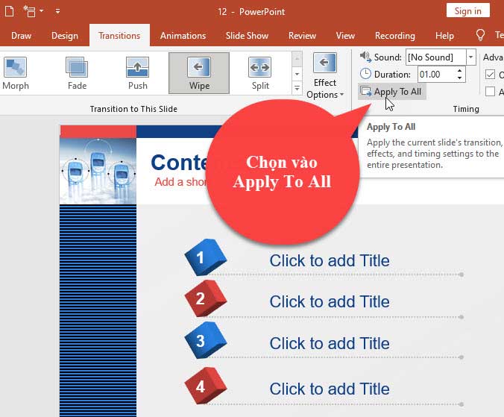
Task: Click the second 'Click to add Title' text
Action: point(330,301)
